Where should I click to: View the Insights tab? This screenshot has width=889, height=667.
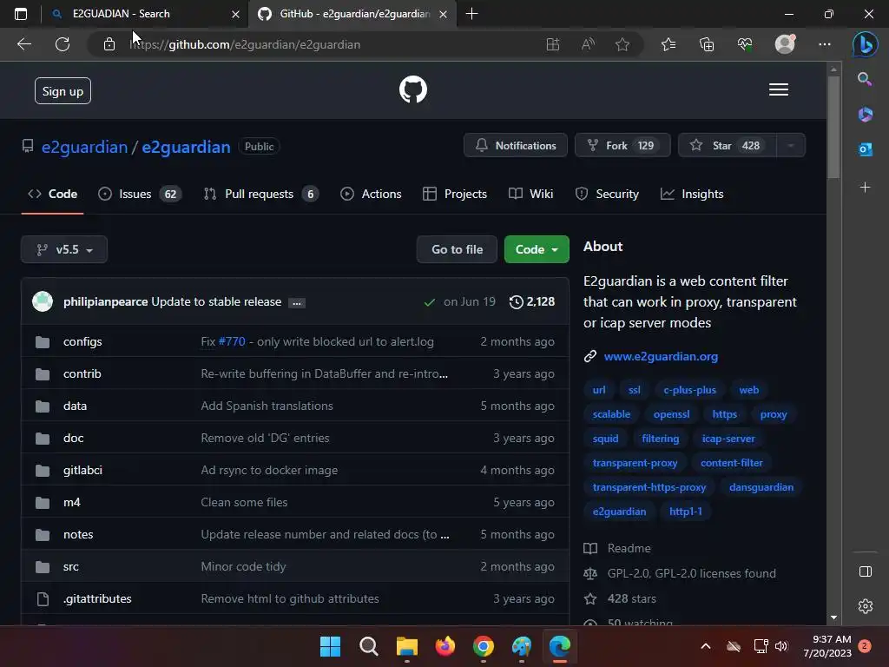(x=692, y=194)
